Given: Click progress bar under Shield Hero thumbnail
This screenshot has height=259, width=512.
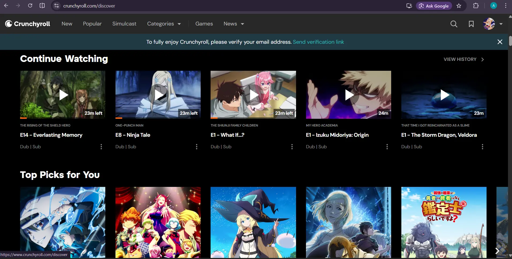Looking at the screenshot, I should (63, 118).
